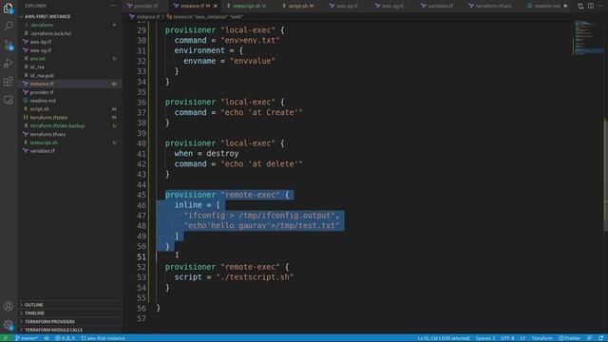Click aws-first-instance item in status bar
This screenshot has height=342, width=608.
(x=103, y=338)
